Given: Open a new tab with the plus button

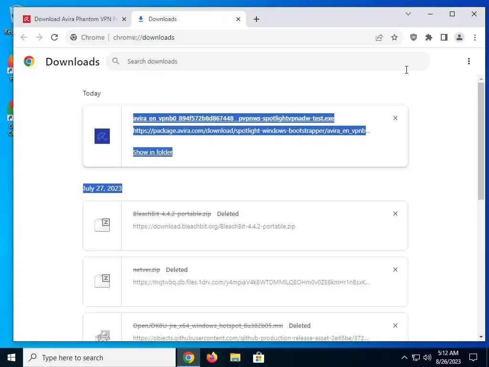Looking at the screenshot, I should click(256, 19).
